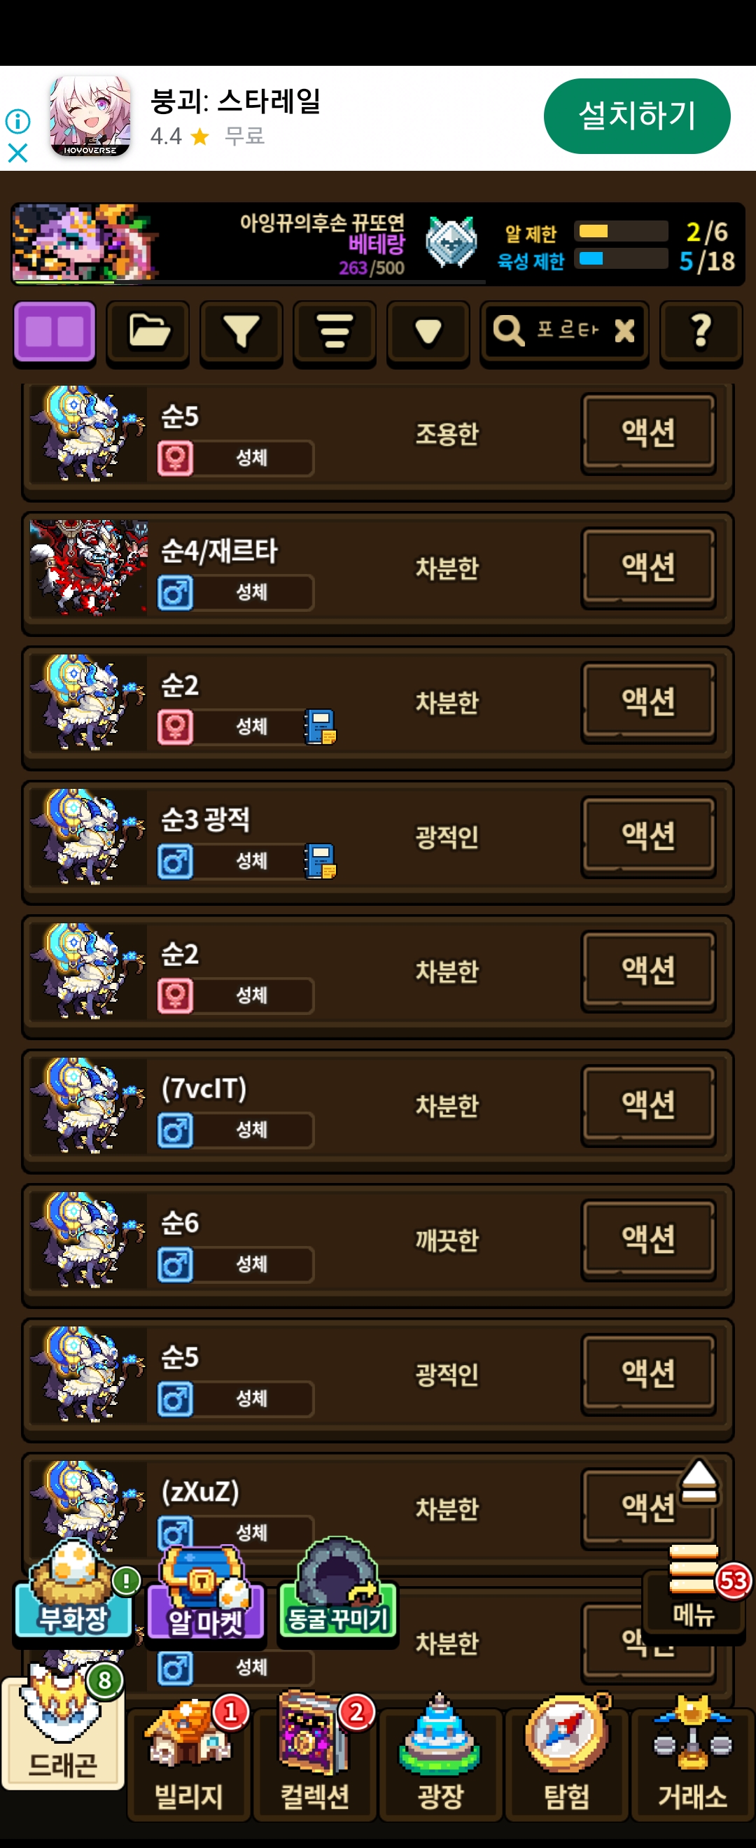Screen dimensions: 756x1848
Task: Open the notebook memo icon on 순2
Action: [320, 727]
